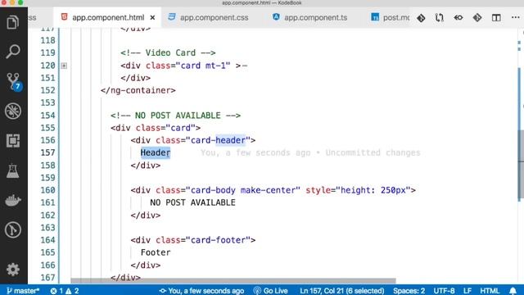Screen dimensions: 524x295
Task: Click the 'You, a few seconds ago' blame status
Action: point(201,291)
